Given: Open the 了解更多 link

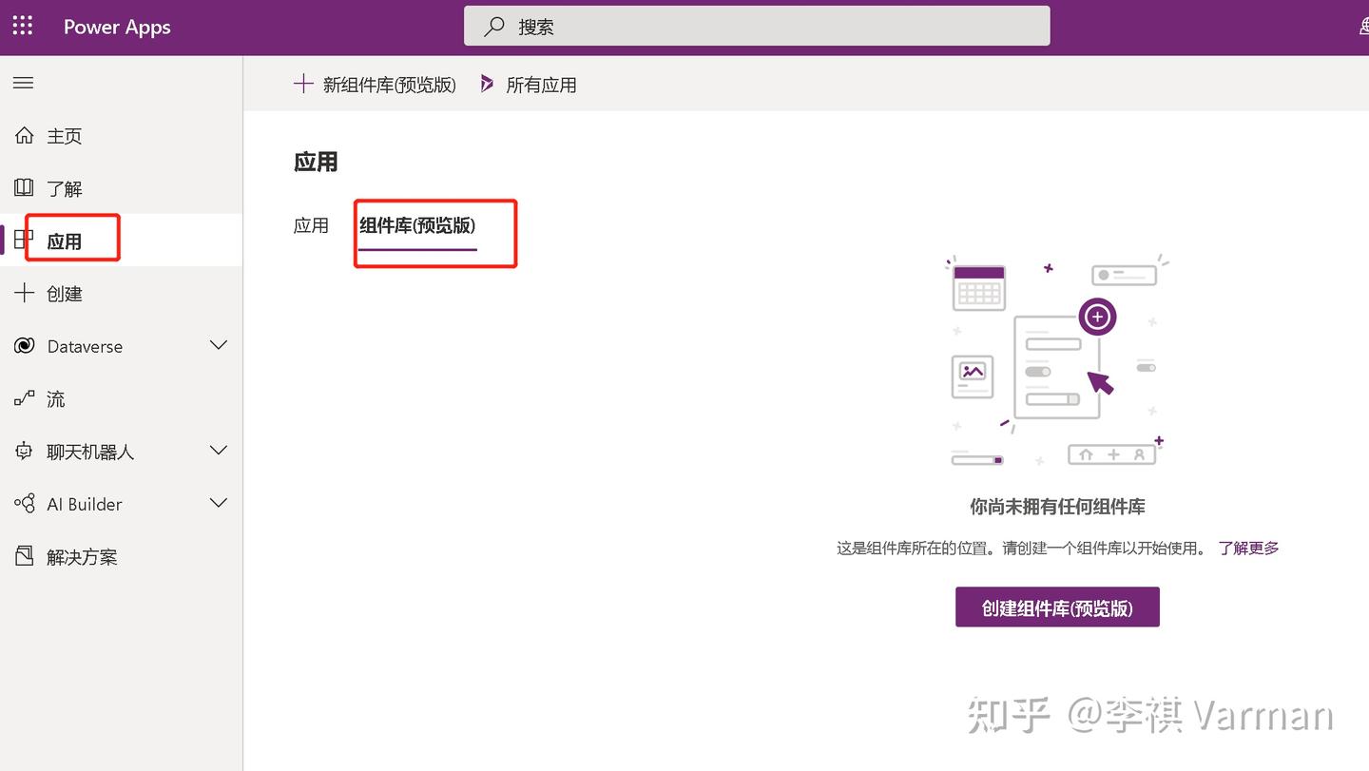Looking at the screenshot, I should 1248,548.
